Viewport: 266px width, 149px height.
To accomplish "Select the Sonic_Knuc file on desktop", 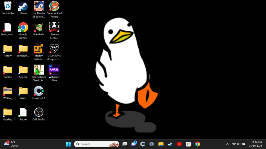I will (x=8, y=29).
